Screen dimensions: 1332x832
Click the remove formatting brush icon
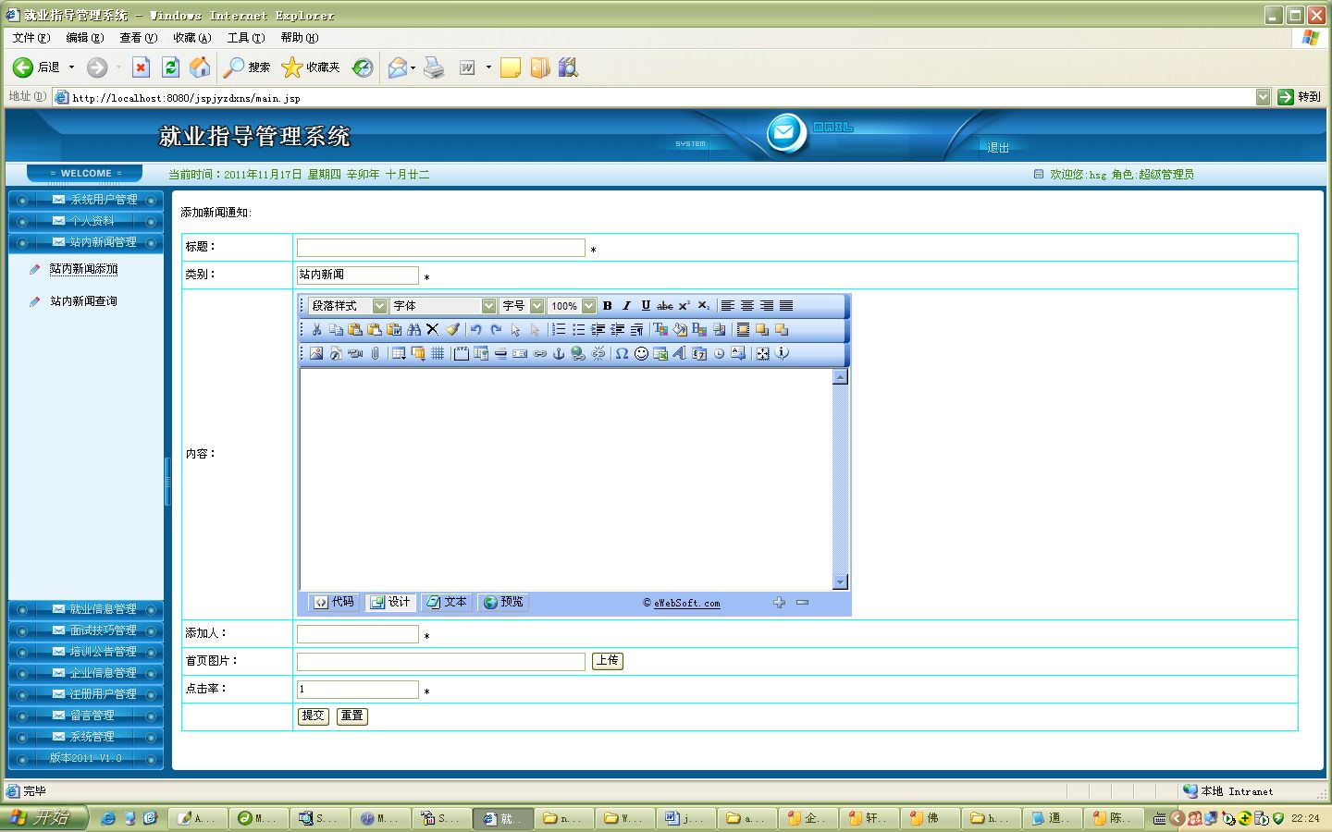point(452,330)
